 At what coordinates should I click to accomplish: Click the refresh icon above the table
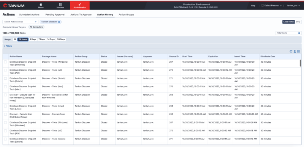[x=291, y=51]
